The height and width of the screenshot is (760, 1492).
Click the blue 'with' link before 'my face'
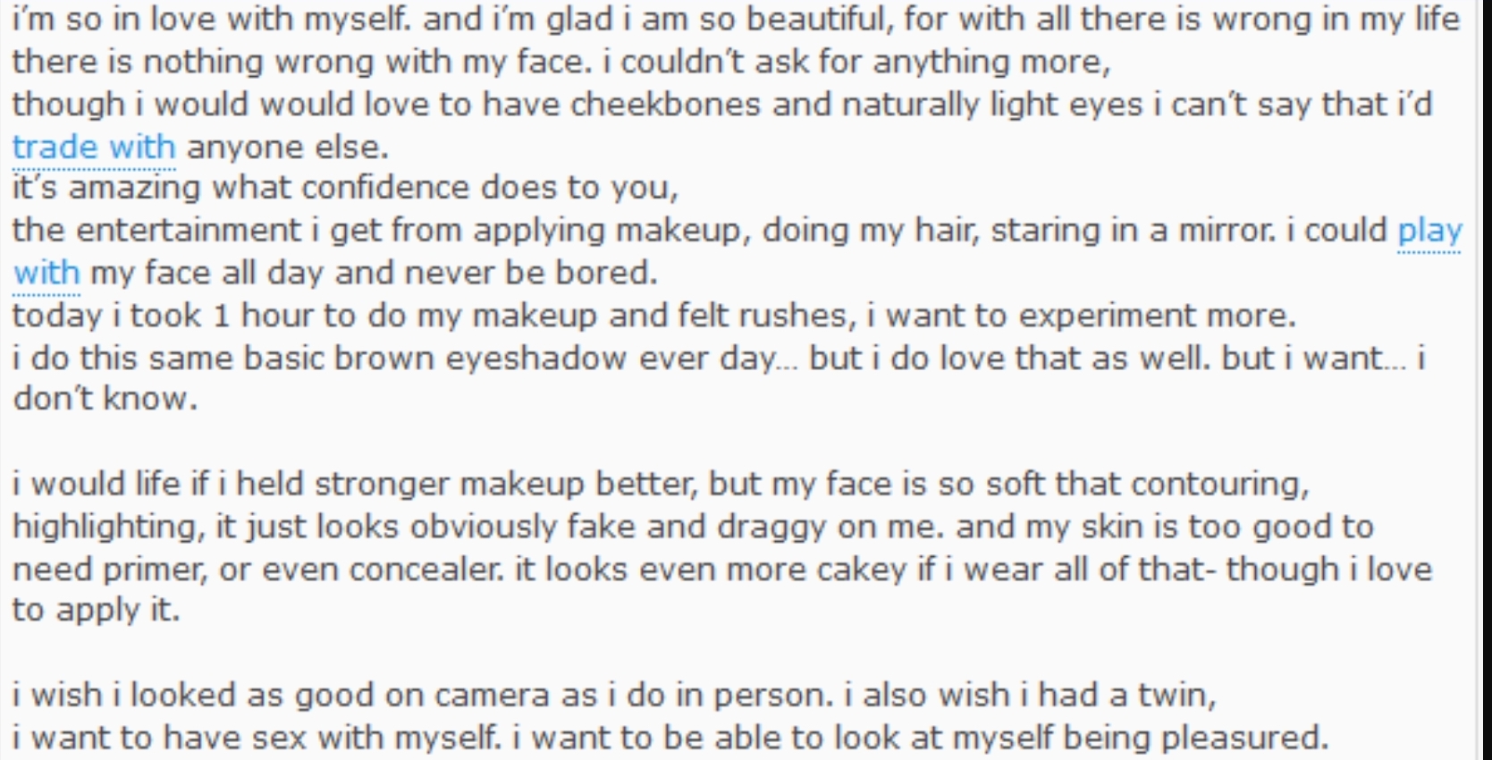[46, 273]
